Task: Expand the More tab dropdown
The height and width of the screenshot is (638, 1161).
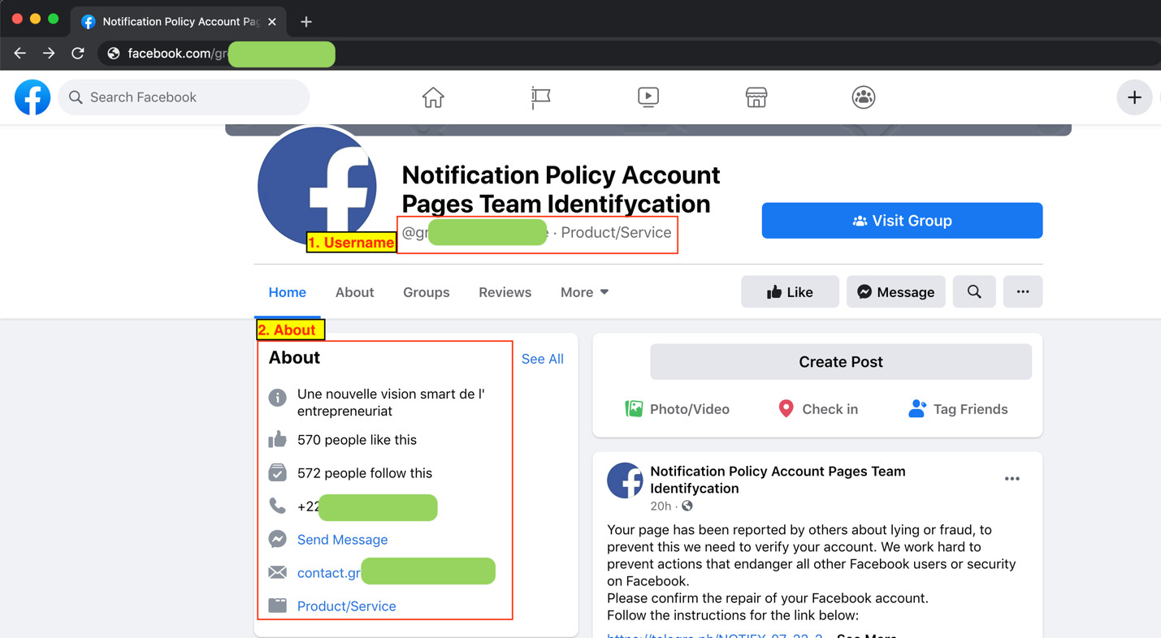Action: 584,292
